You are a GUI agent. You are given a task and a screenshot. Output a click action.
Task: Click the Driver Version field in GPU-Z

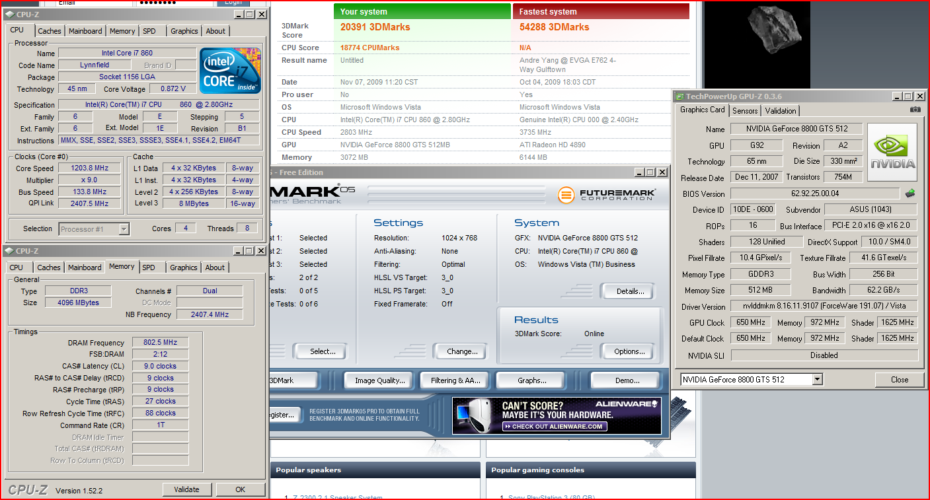(x=824, y=306)
